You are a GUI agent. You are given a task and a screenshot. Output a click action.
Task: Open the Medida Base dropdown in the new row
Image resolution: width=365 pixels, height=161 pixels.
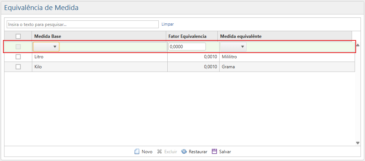(x=55, y=47)
